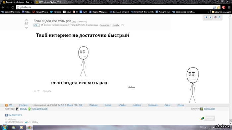Reload the page with refresh icon
The width and height of the screenshot is (232, 130).
point(13,7)
